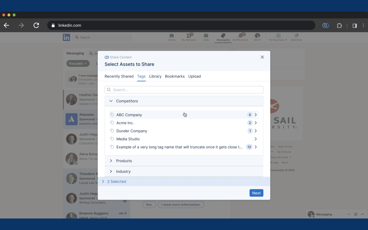The image size is (368, 230).
Task: Open the Acme Inc. tag chevron
Action: [256, 123]
